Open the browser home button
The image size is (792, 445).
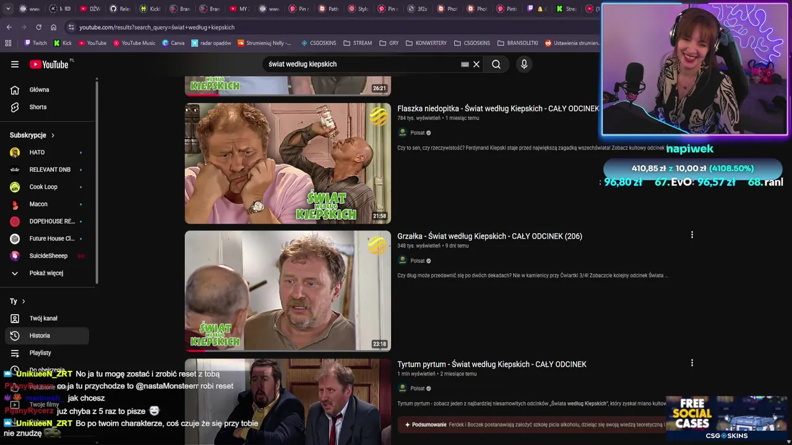pos(53,27)
